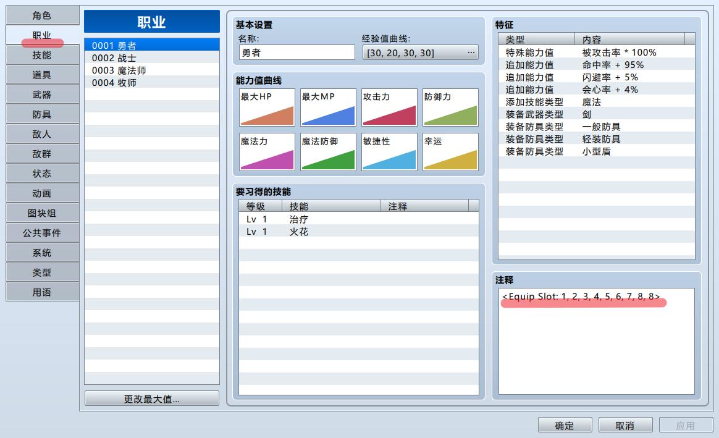Open the 攻击力 curve graph
719x438 pixels.
click(x=389, y=107)
